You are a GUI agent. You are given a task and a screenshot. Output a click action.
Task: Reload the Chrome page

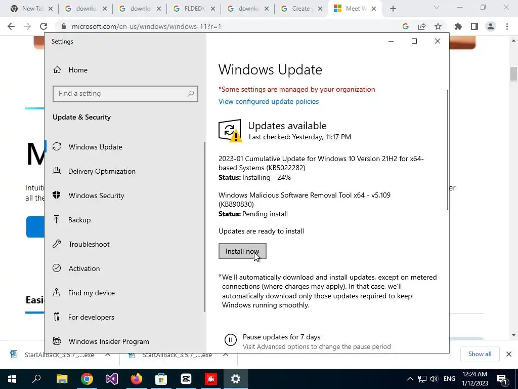[x=44, y=26]
